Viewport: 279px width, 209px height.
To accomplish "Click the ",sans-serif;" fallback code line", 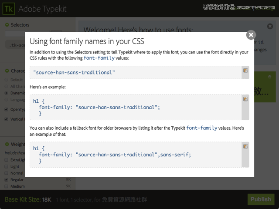I will tap(115, 155).
